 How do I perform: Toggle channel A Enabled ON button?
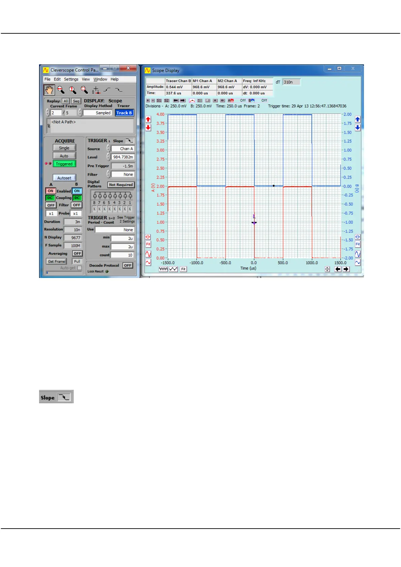(x=51, y=191)
